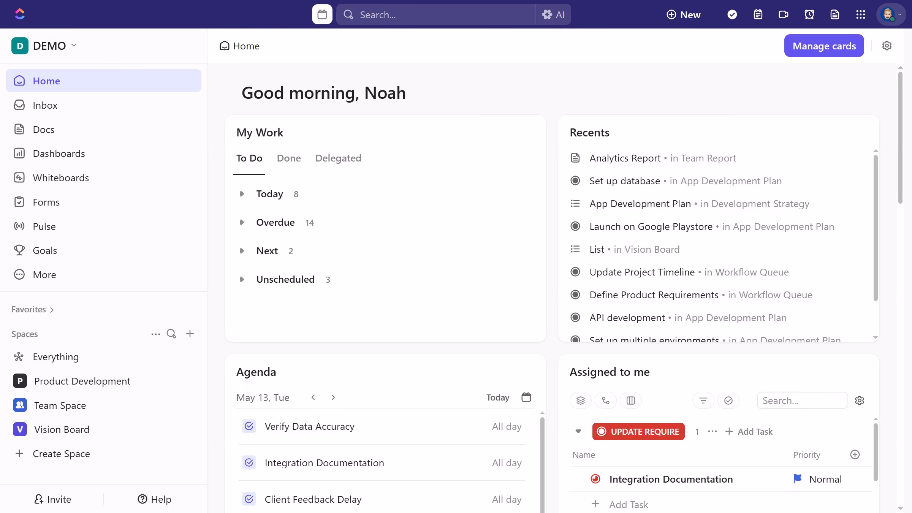Click the search icon in Spaces section
Viewport: 912px width, 513px height.
coord(171,334)
